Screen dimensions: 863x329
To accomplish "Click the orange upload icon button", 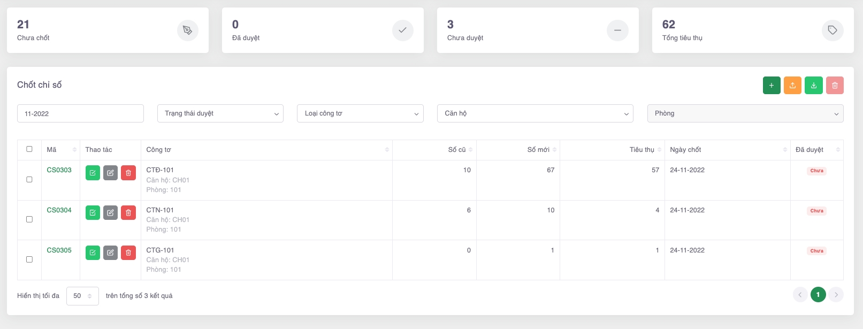I will pyautogui.click(x=792, y=86).
